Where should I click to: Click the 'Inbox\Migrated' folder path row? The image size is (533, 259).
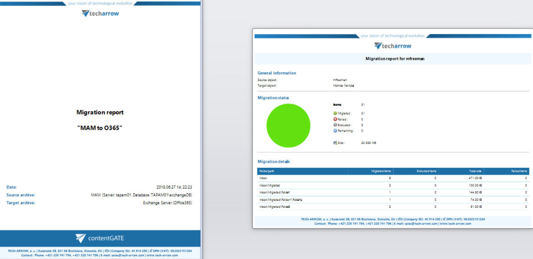[393, 185]
